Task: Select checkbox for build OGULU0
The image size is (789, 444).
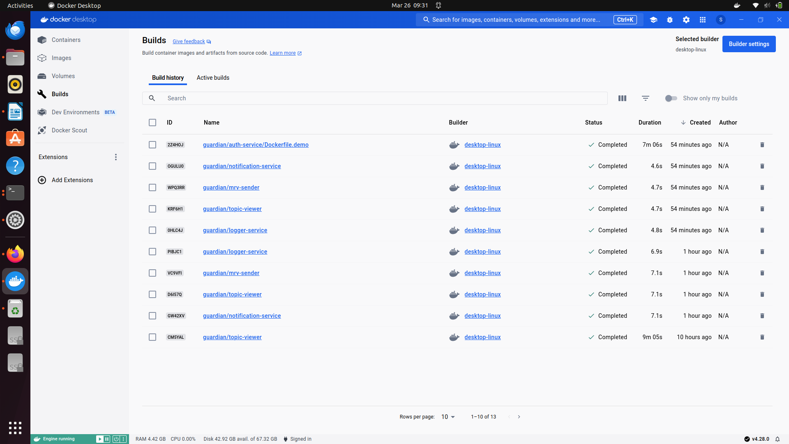Action: coord(152,166)
